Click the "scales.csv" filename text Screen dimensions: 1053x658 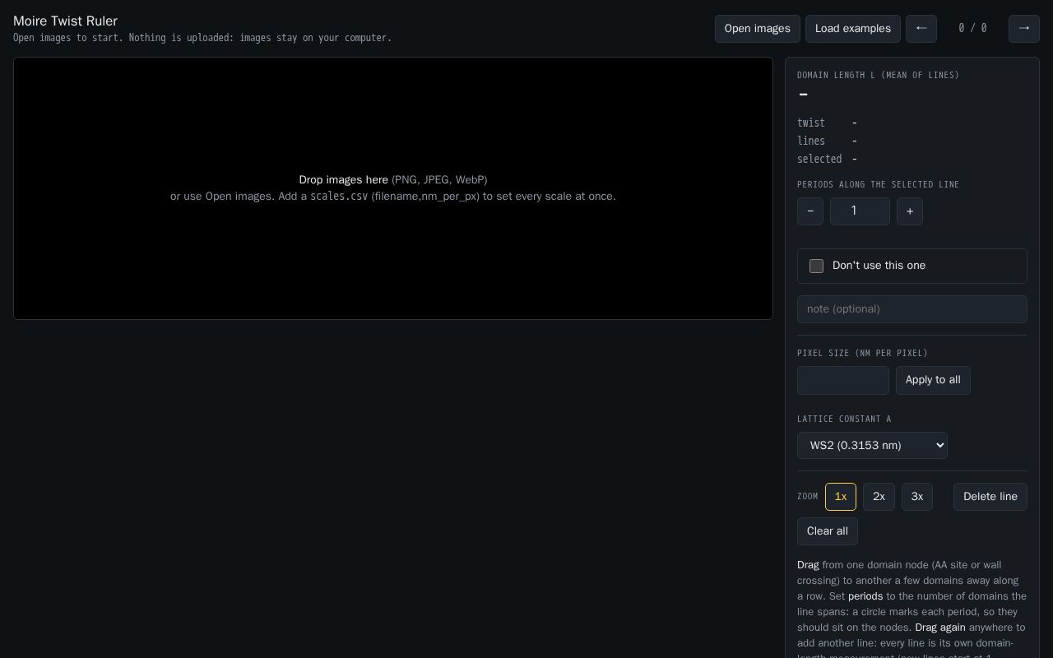pyautogui.click(x=339, y=197)
